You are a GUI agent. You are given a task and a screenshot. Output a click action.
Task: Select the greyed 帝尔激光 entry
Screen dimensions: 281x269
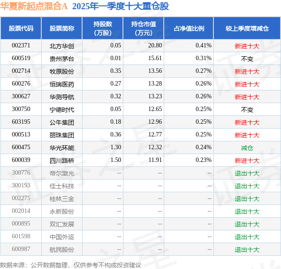[62, 173]
